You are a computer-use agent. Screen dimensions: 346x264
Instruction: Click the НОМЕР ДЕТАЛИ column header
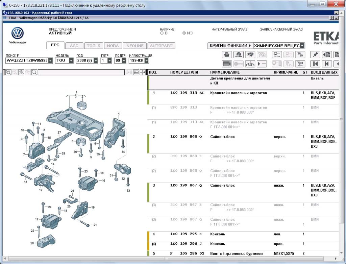pos(184,72)
